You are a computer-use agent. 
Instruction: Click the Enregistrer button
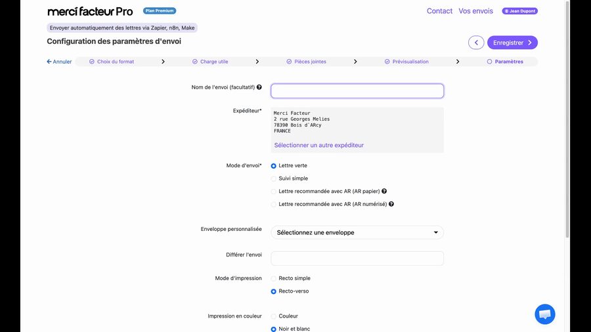coord(512,43)
